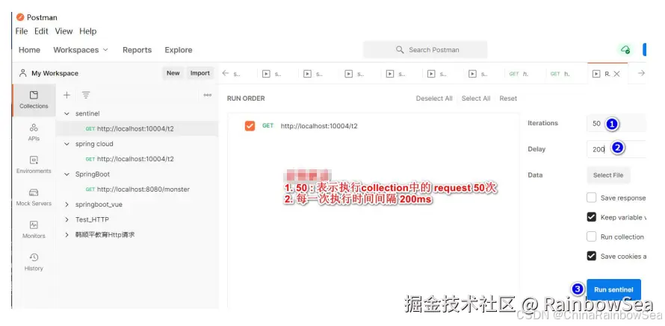Collapse the SpringBoot collection
Viewport: 665px width, 326px height.
66,174
